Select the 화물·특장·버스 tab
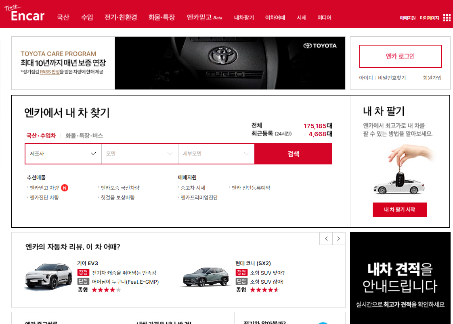 click(x=84, y=135)
